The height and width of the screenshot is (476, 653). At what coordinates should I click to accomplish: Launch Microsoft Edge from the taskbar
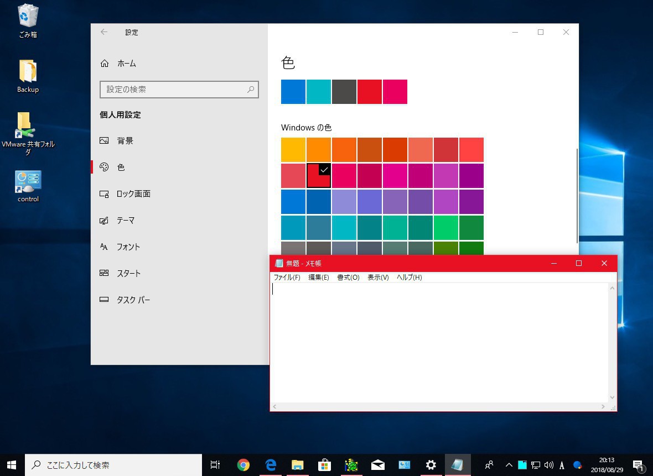270,465
